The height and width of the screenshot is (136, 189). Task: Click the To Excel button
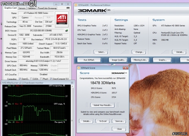pyautogui.click(x=103, y=121)
